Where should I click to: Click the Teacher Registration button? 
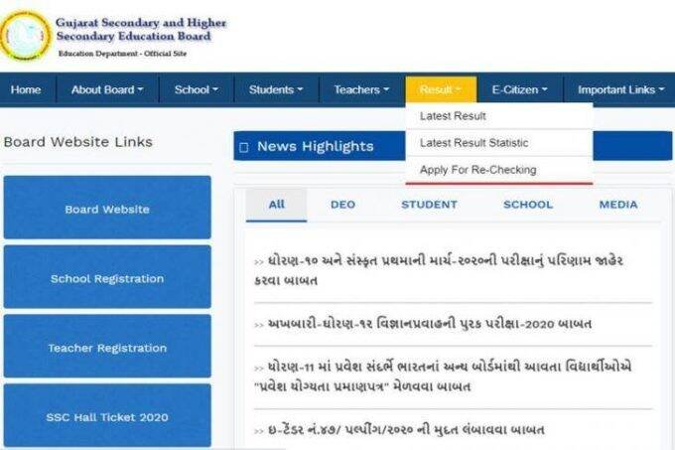[107, 348]
